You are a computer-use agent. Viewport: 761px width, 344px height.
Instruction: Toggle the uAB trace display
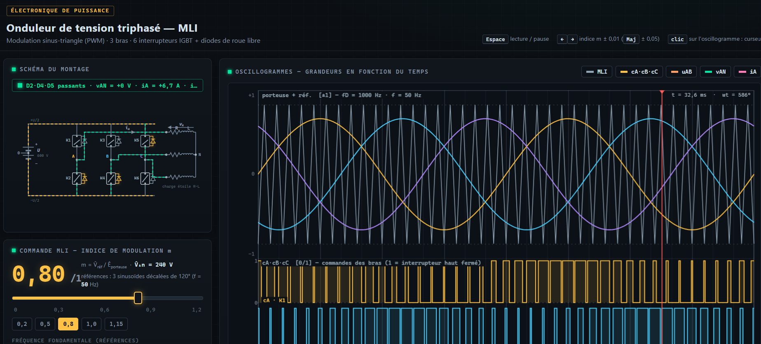coord(681,72)
